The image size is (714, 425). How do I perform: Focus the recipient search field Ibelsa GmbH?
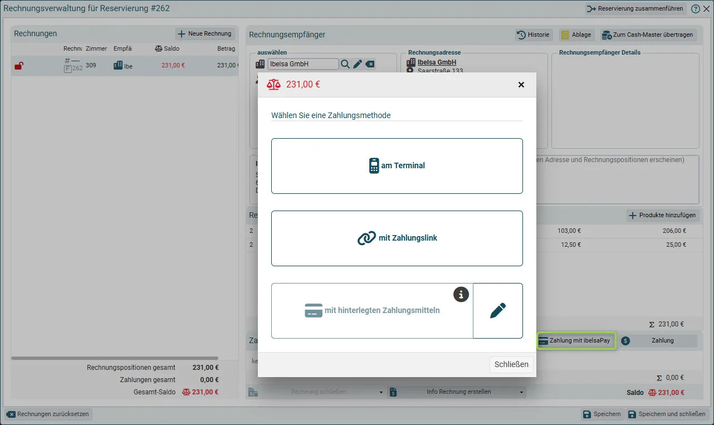(x=303, y=64)
